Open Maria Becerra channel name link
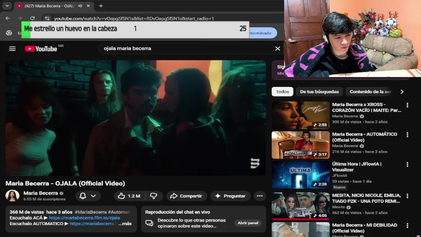 coord(41,193)
